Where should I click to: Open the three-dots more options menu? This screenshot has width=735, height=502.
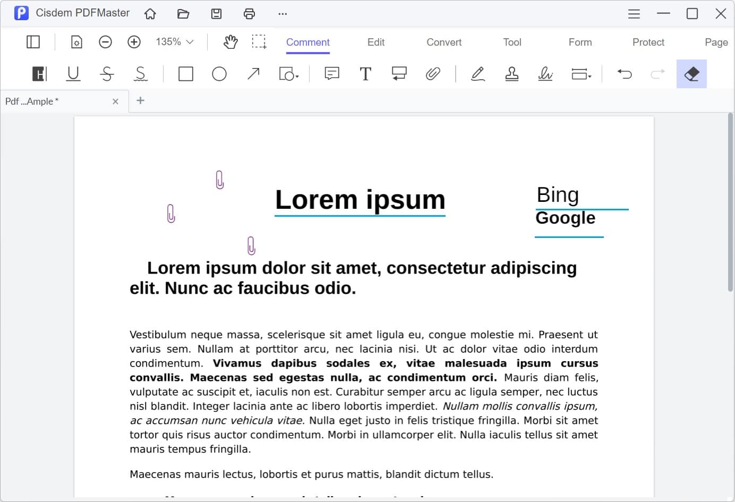(283, 14)
